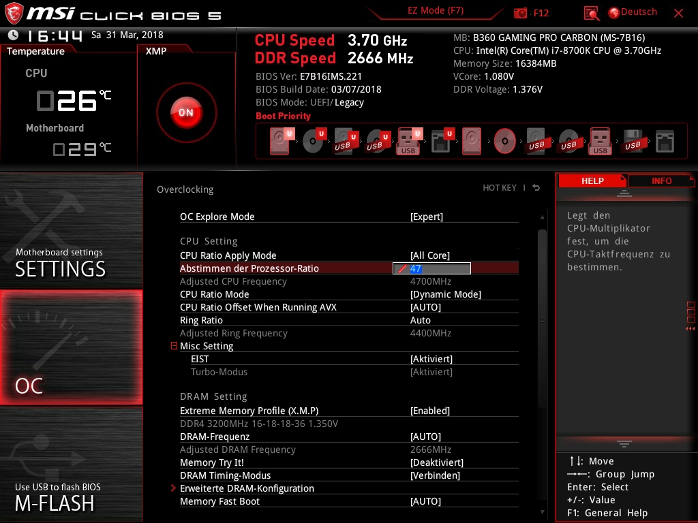Click the screenshot camera icon

(520, 13)
